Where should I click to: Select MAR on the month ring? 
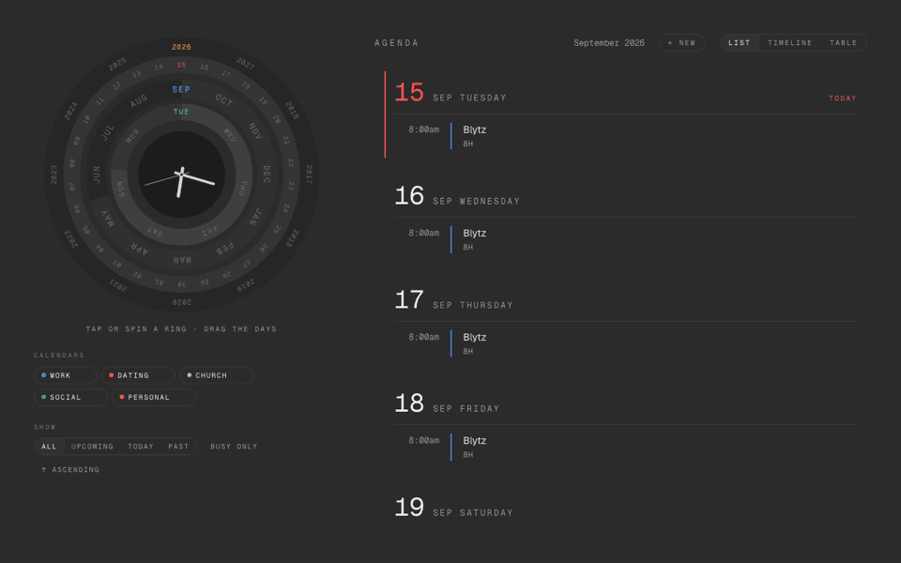tap(182, 260)
